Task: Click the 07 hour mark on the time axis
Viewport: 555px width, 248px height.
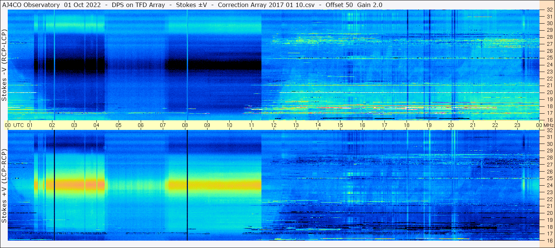Action: (163, 125)
